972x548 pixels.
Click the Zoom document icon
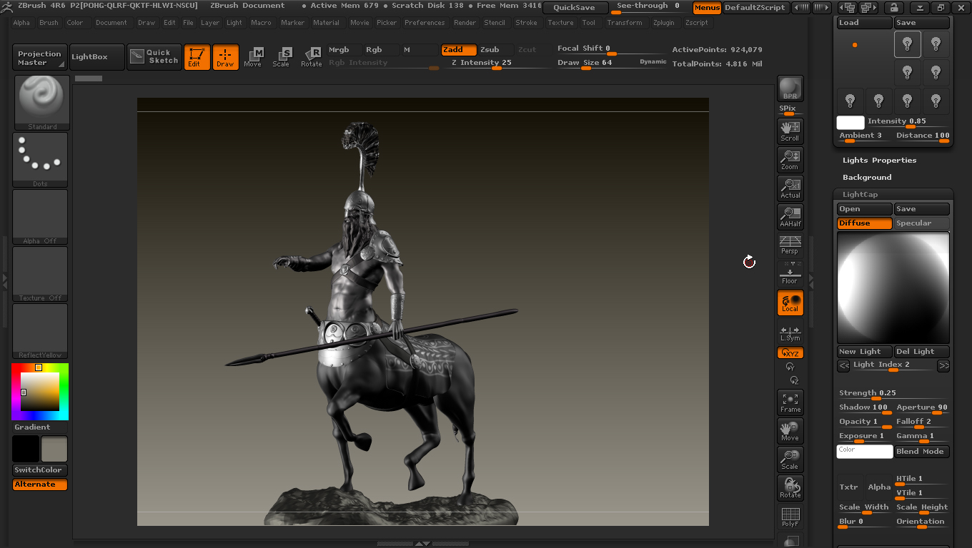790,160
